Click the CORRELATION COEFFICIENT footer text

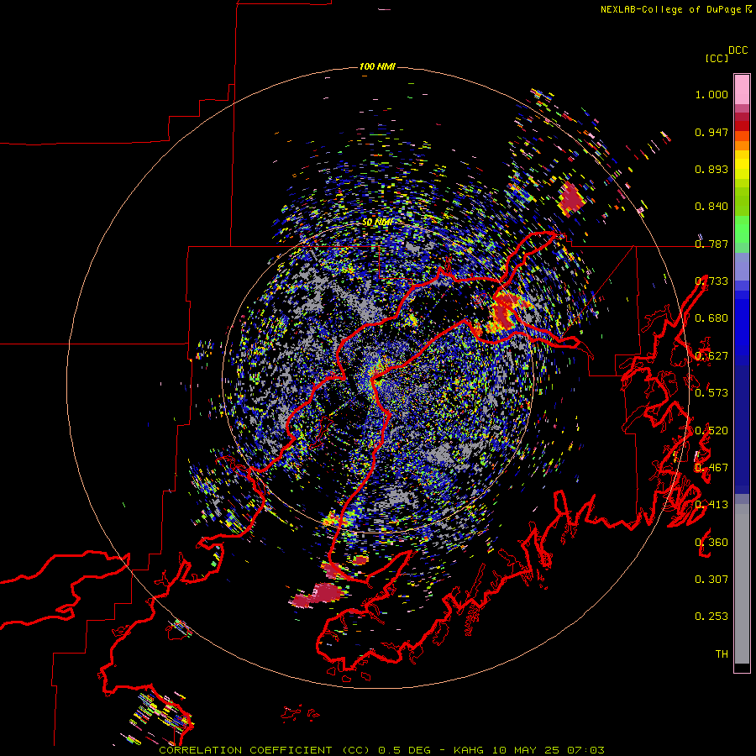(x=245, y=750)
